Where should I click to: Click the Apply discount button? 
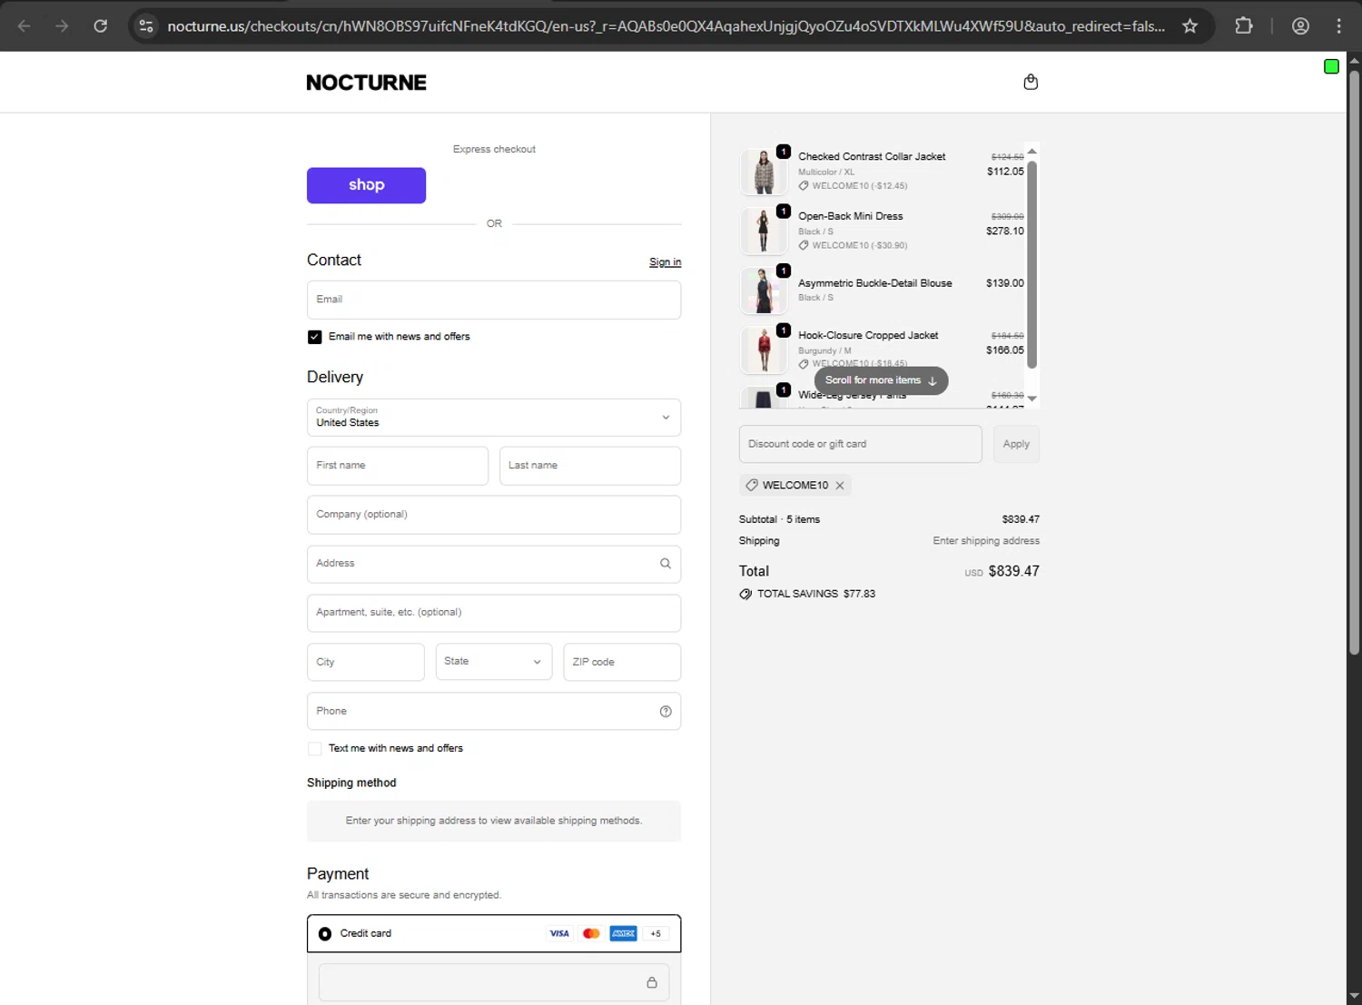pyautogui.click(x=1016, y=444)
